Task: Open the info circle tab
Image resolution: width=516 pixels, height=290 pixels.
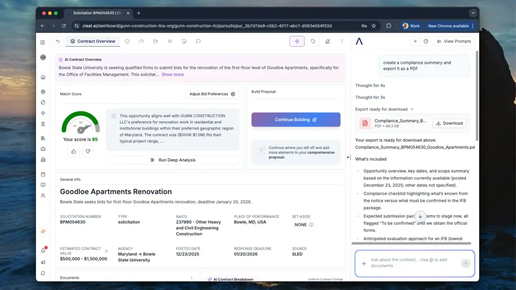Action: (127, 41)
